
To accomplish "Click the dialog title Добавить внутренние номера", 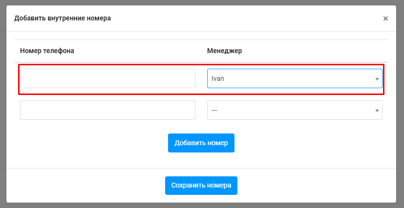I will (x=63, y=19).
